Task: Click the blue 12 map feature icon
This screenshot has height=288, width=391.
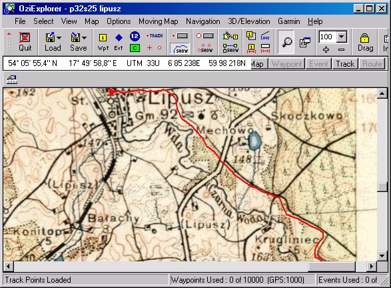Action: click(135, 36)
